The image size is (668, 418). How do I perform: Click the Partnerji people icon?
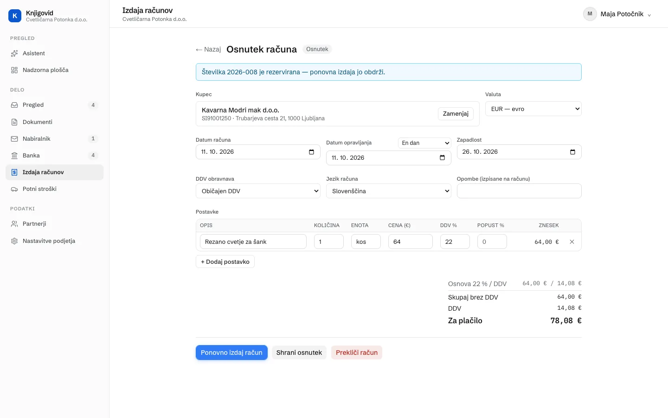[x=14, y=224]
